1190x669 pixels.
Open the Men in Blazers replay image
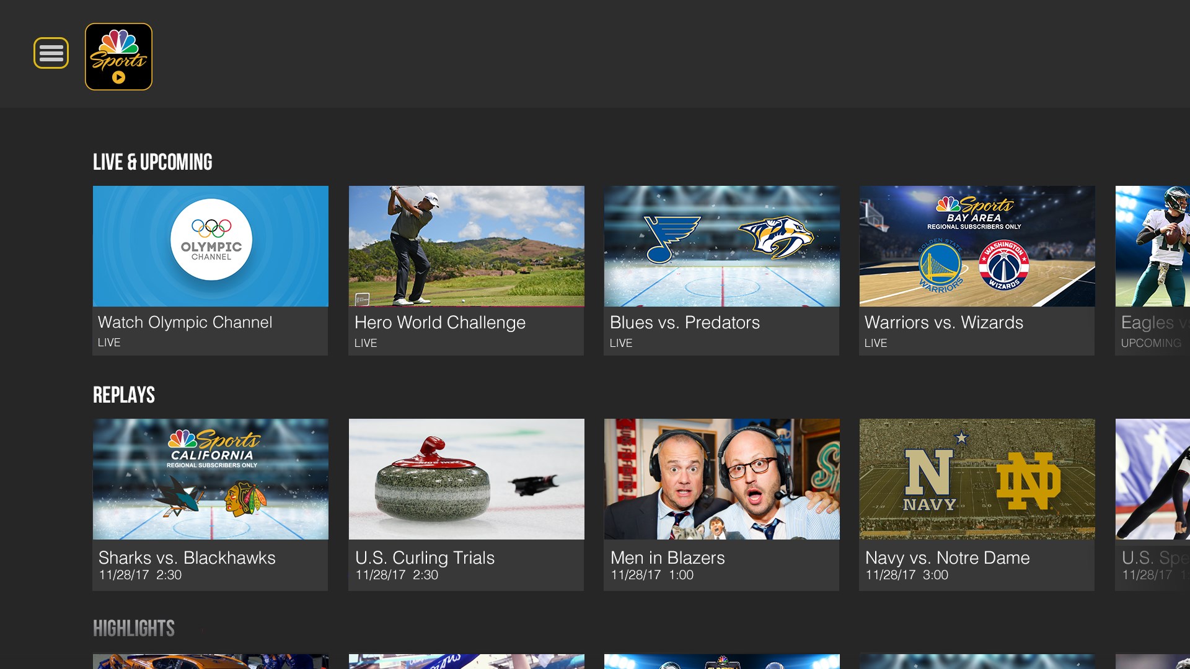coord(721,479)
